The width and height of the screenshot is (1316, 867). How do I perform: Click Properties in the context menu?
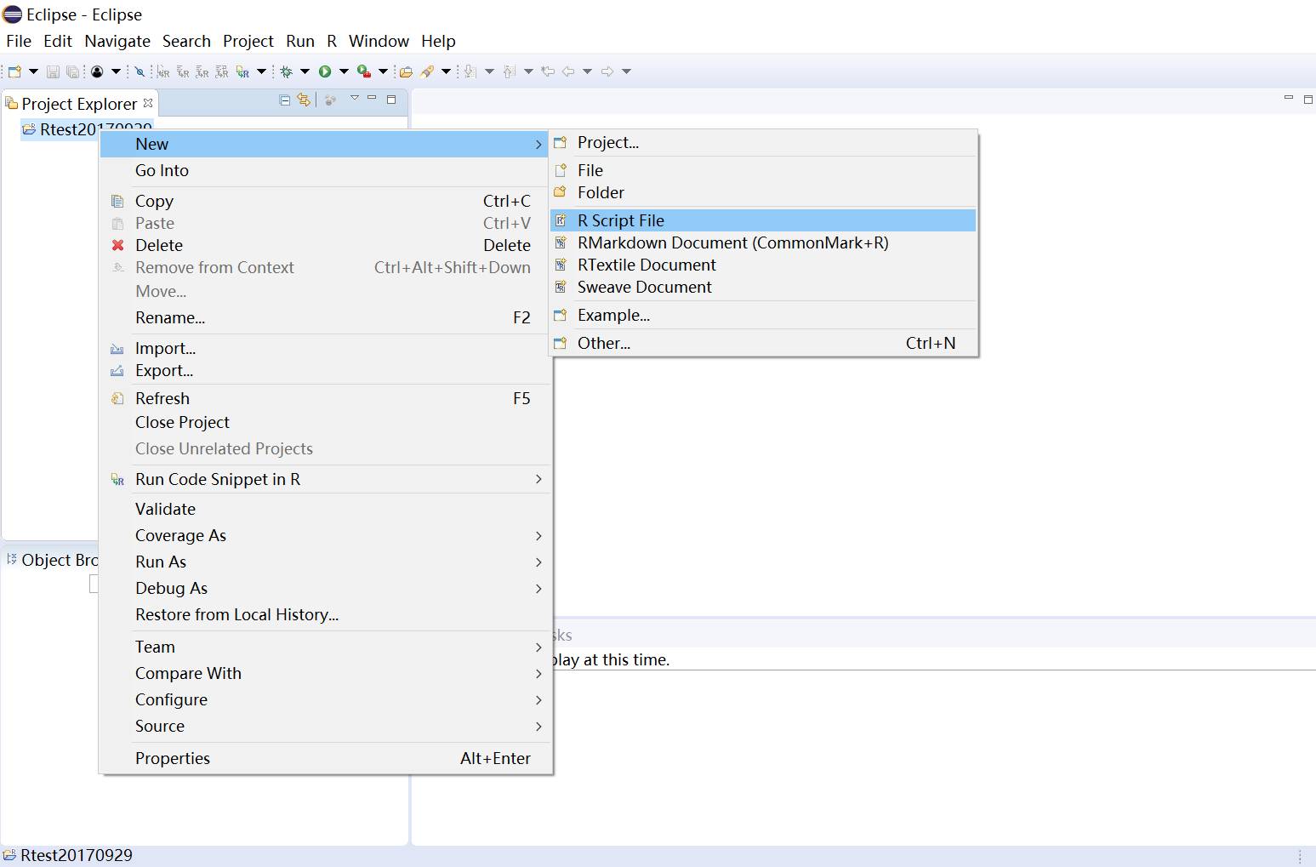[x=325, y=758]
